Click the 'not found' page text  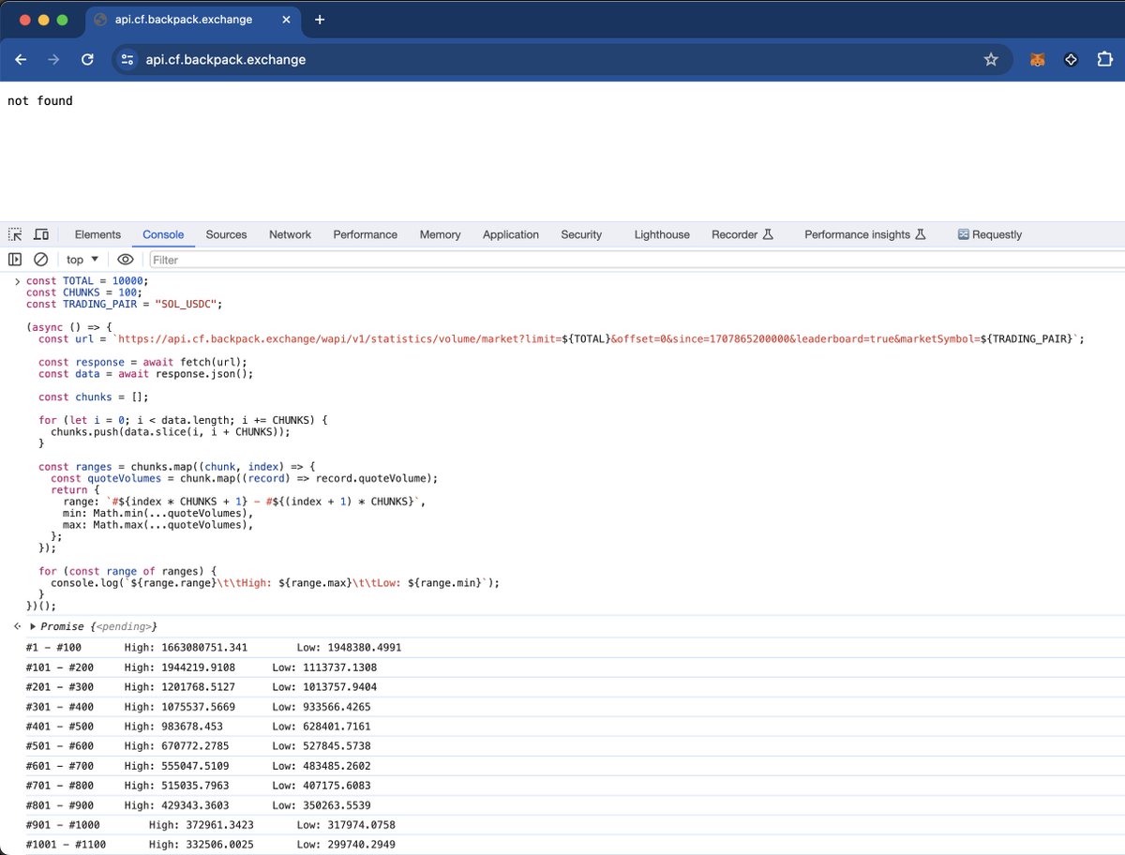40,100
